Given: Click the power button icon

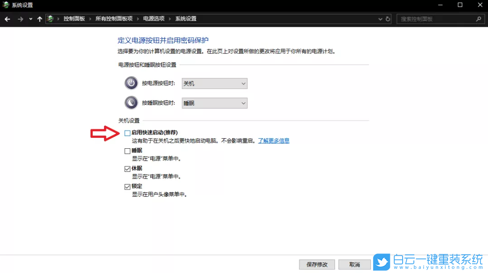Looking at the screenshot, I should (131, 83).
